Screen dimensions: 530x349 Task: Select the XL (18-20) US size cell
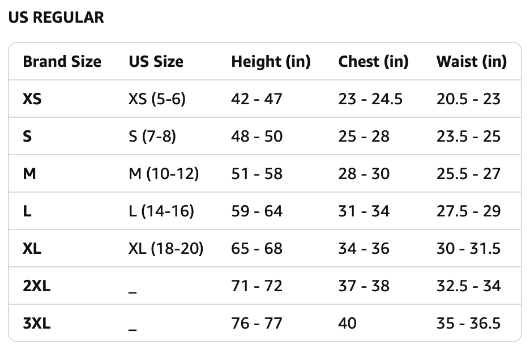pos(166,249)
